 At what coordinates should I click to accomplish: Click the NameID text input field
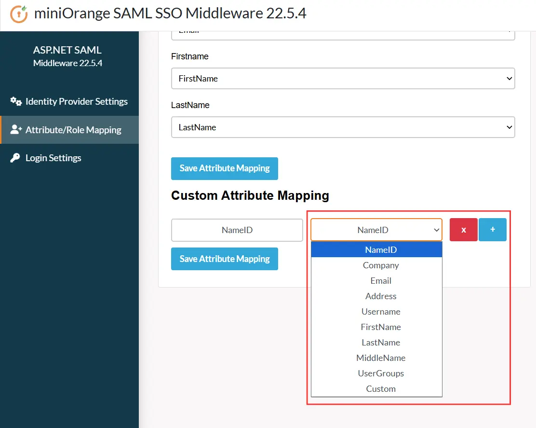tap(237, 230)
